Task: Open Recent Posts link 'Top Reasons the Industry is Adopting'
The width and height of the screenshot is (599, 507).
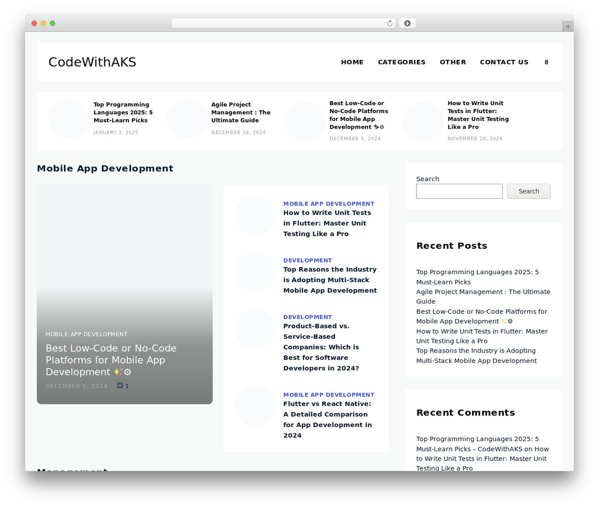Action: [476, 355]
